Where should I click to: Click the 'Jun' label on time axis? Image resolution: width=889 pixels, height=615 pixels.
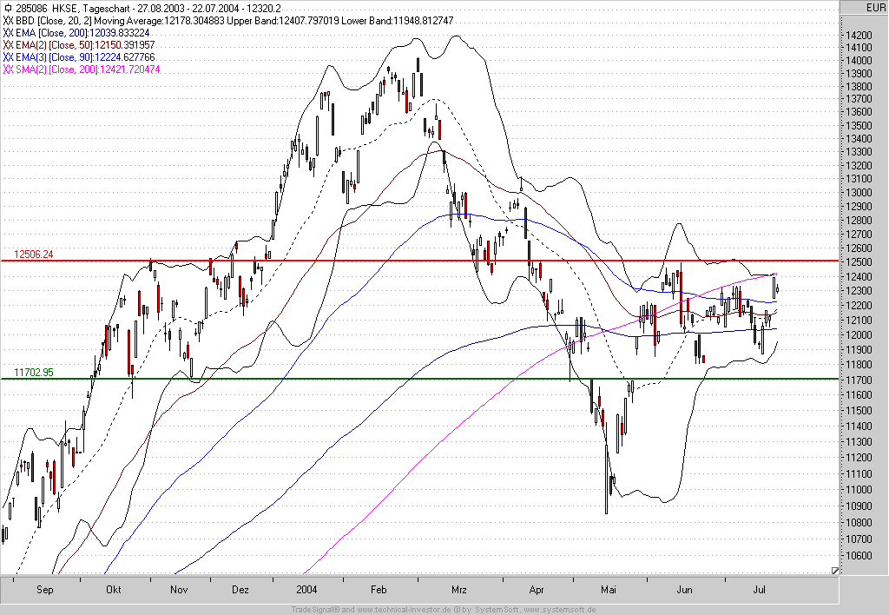(685, 590)
